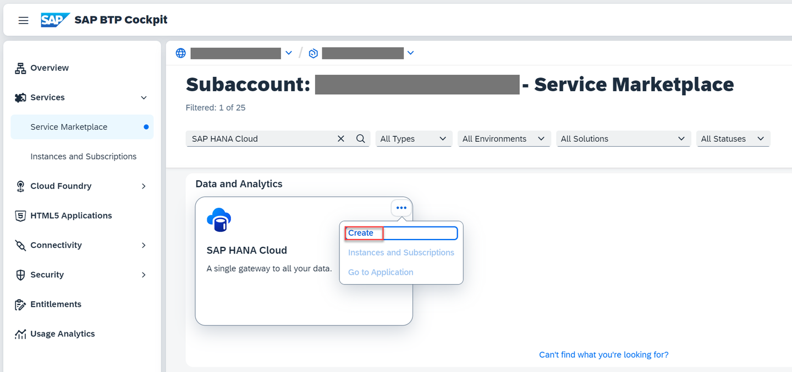This screenshot has width=792, height=372.
Task: Click the Cloud Foundry icon
Action: pyautogui.click(x=20, y=186)
